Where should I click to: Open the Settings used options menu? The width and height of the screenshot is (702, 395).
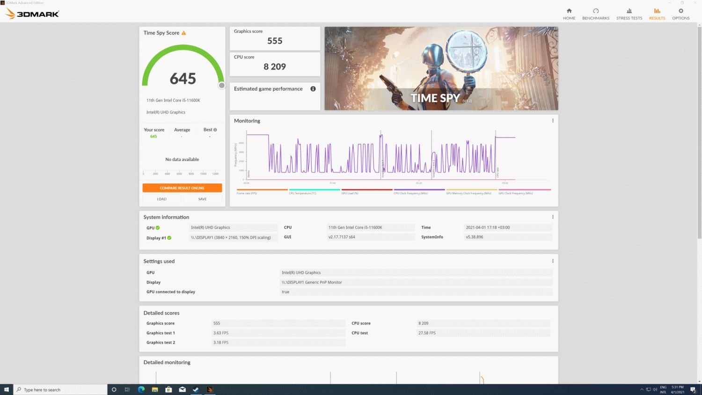[553, 261]
